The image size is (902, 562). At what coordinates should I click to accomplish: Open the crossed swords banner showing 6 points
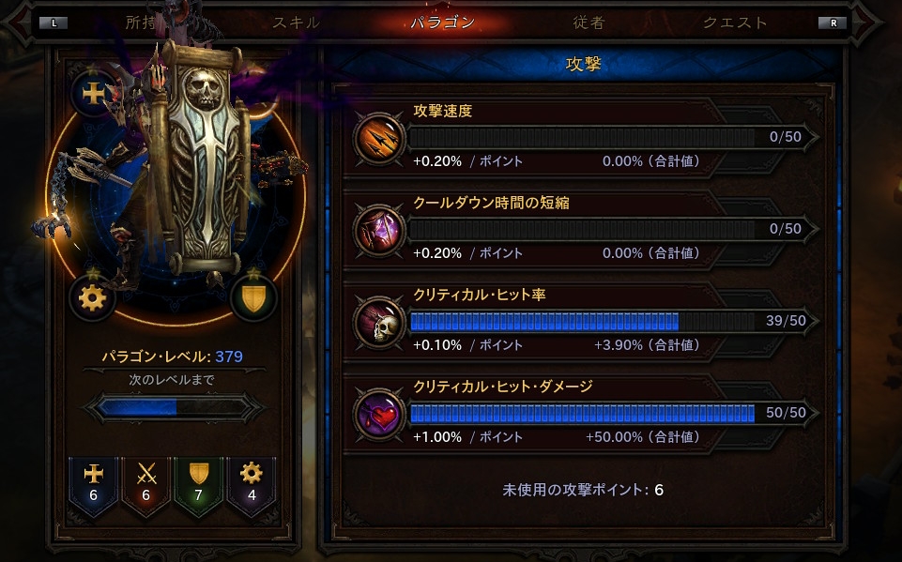point(146,486)
